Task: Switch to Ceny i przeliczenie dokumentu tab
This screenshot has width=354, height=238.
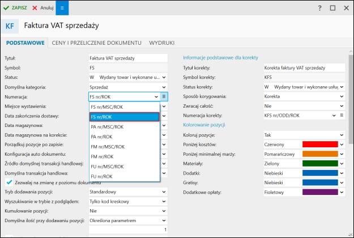Action: coord(96,42)
